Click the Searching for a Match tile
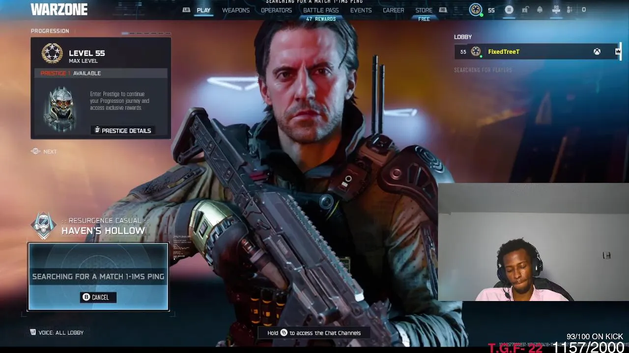Screen dimensions: 629x353 [98, 277]
